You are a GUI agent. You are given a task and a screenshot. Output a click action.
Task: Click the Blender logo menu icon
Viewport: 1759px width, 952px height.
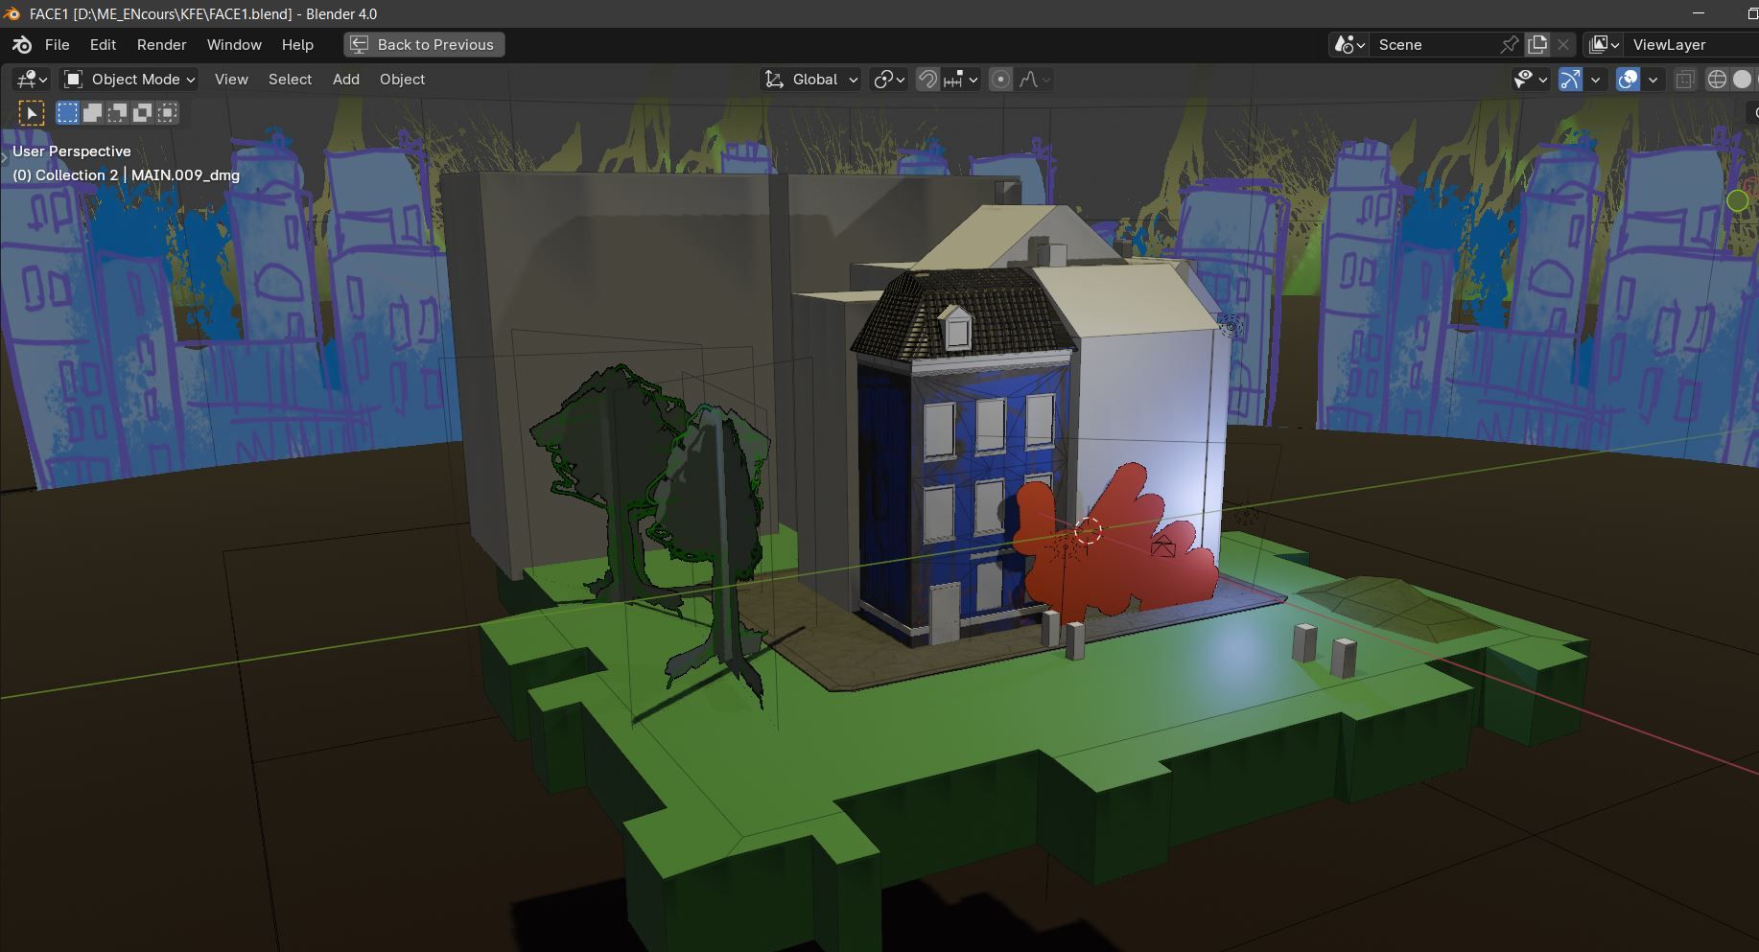(22, 45)
